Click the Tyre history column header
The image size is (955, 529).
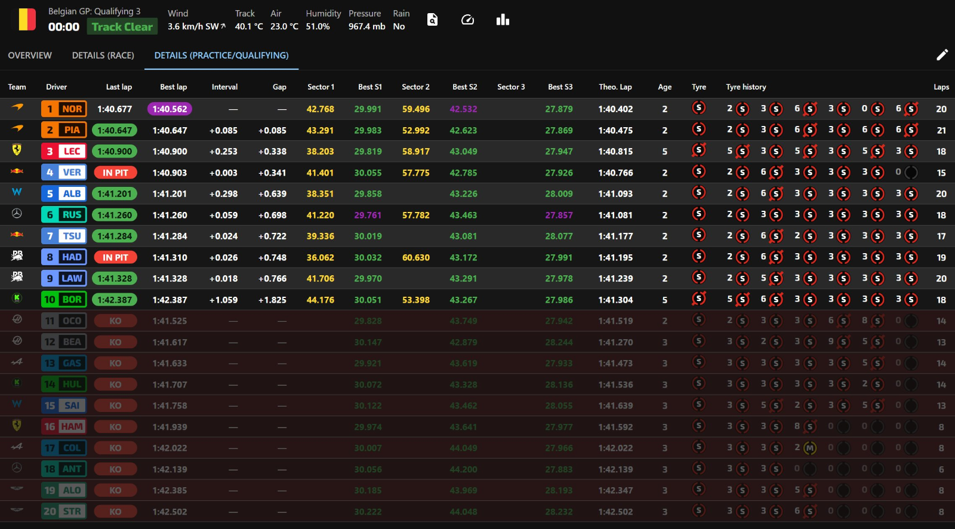pos(745,87)
